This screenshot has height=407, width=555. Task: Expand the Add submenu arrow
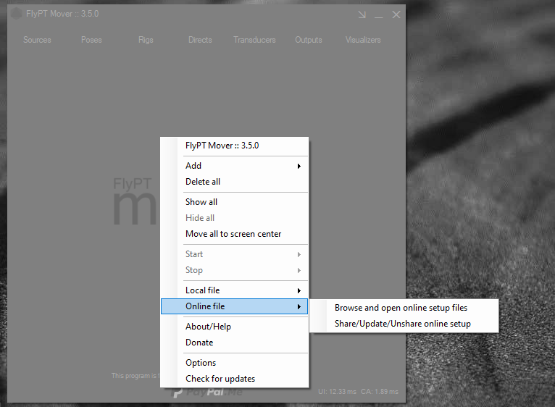tap(299, 166)
